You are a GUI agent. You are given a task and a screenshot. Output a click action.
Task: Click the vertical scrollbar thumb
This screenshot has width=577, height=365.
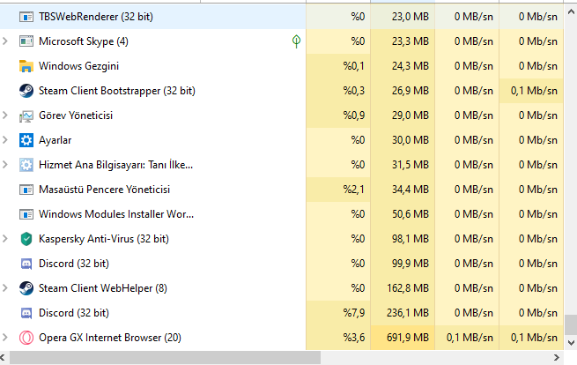pos(571,324)
